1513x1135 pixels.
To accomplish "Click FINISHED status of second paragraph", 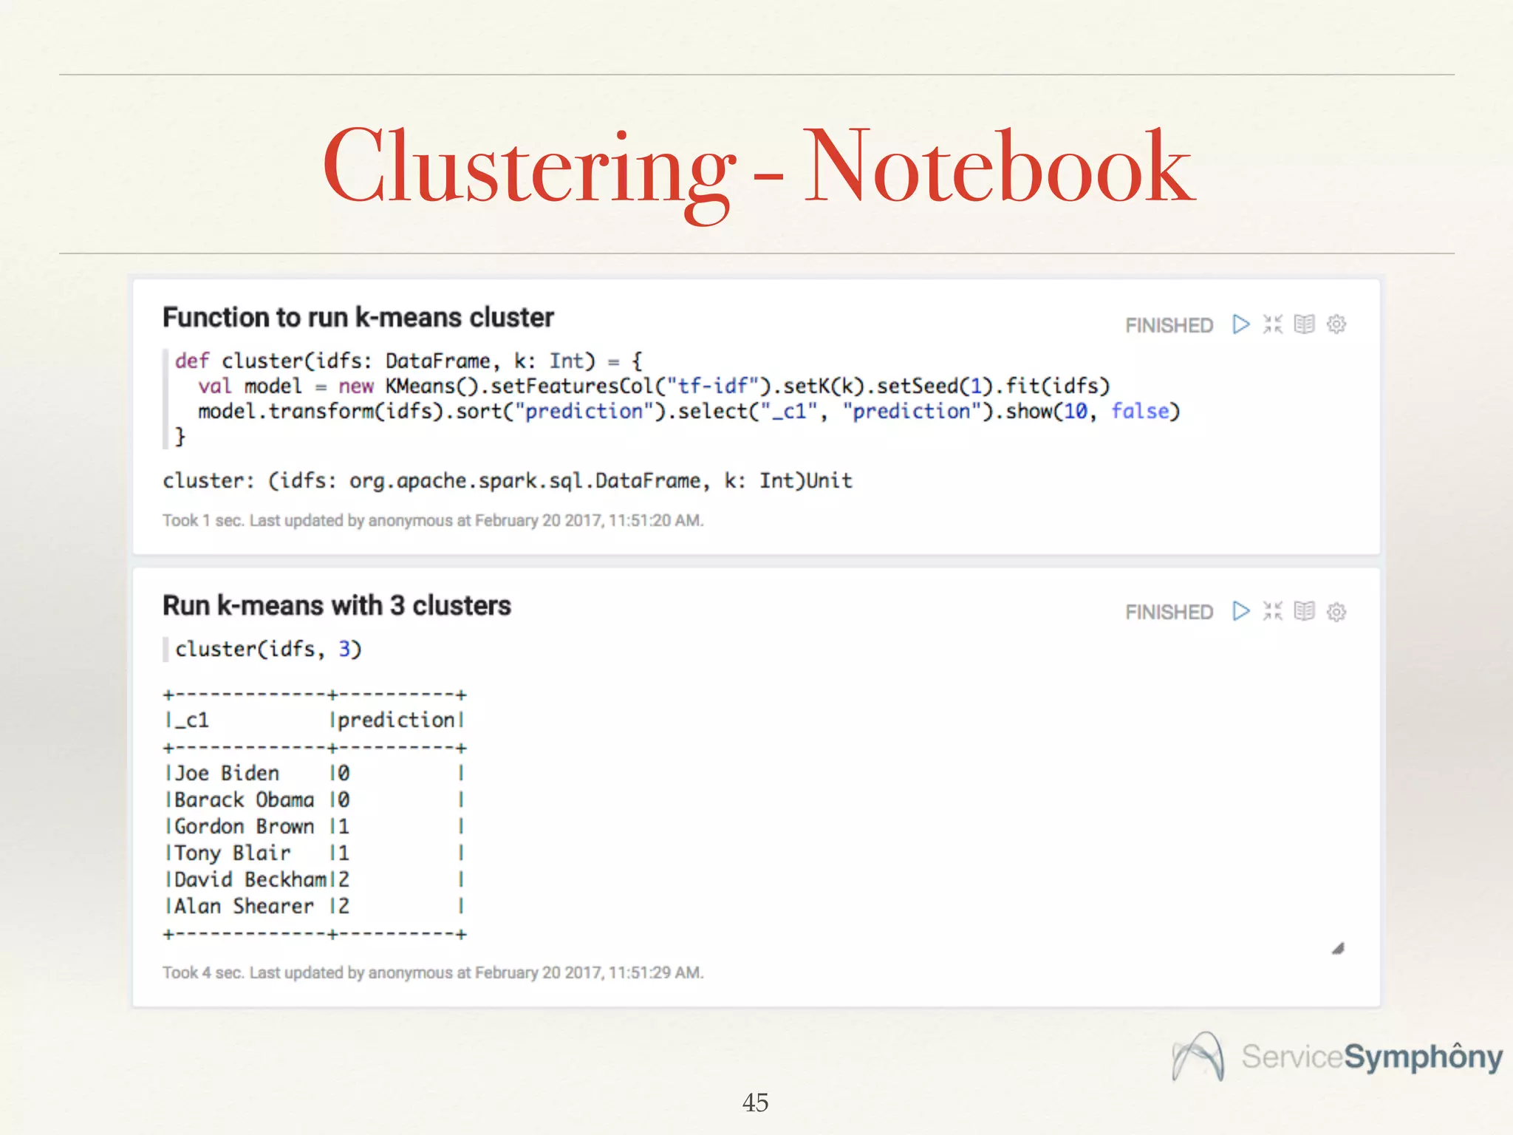I will pyautogui.click(x=1169, y=612).
